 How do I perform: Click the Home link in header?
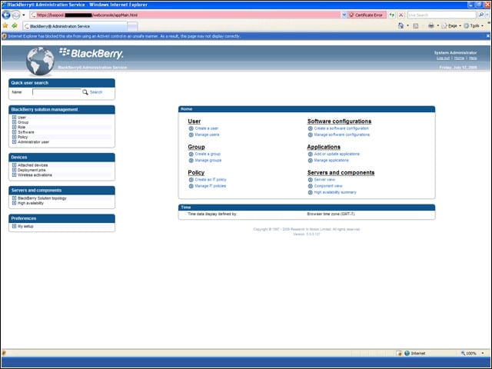tap(459, 58)
